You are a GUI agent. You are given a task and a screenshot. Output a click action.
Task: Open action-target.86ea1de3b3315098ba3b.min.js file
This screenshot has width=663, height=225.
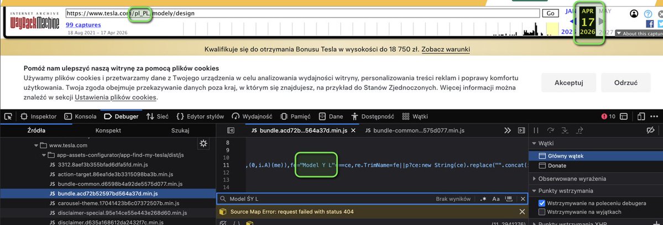112,174
